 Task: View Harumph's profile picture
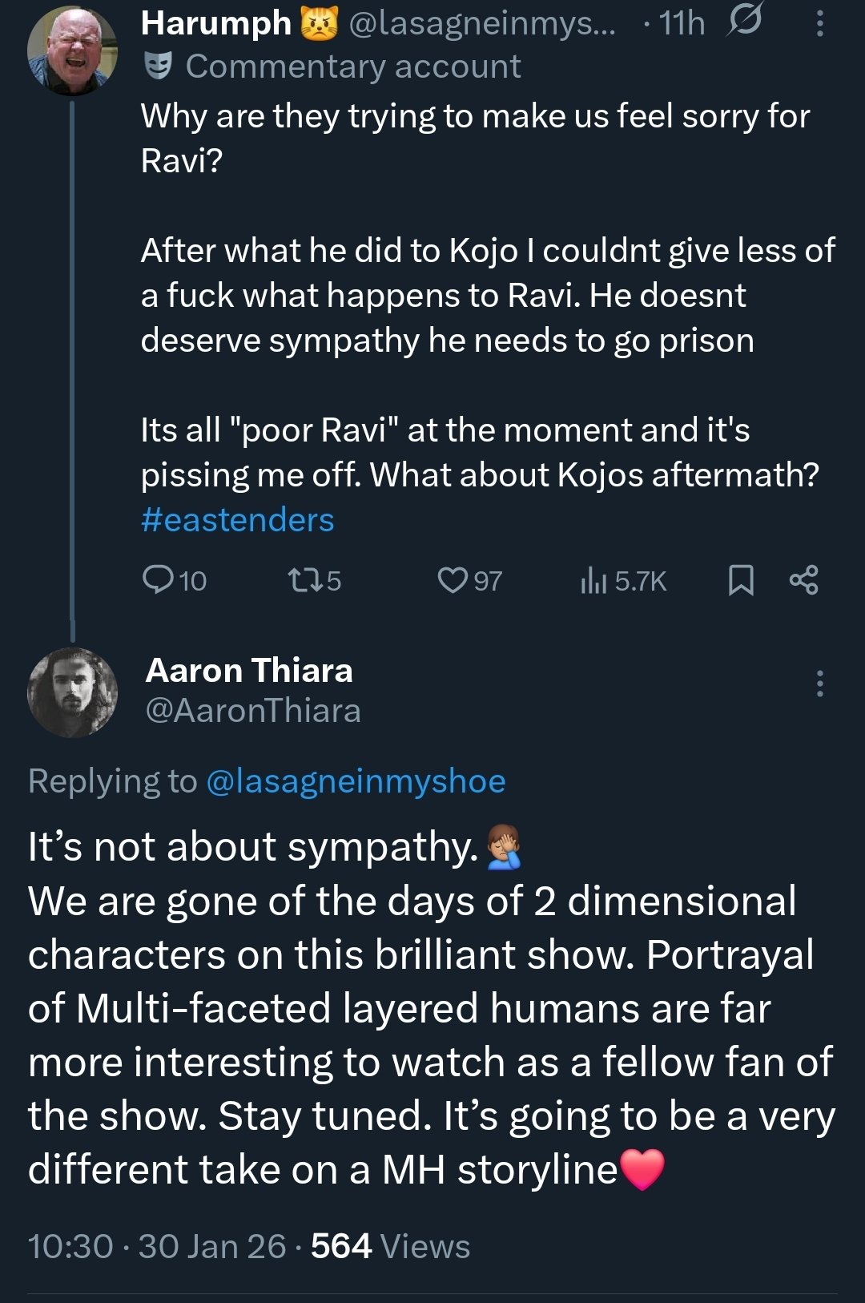(x=72, y=50)
